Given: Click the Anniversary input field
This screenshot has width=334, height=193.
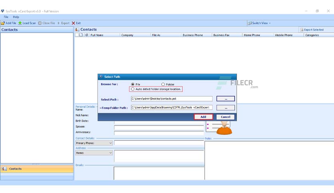Looking at the screenshot, I should 159,133.
